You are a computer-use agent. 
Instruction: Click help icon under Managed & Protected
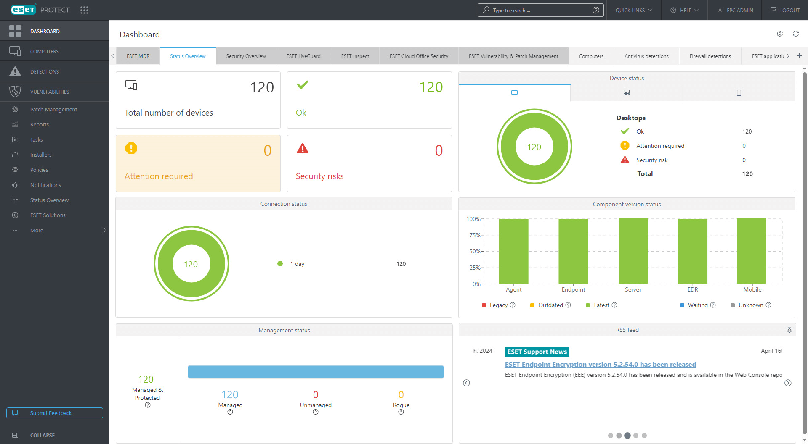[x=148, y=405]
